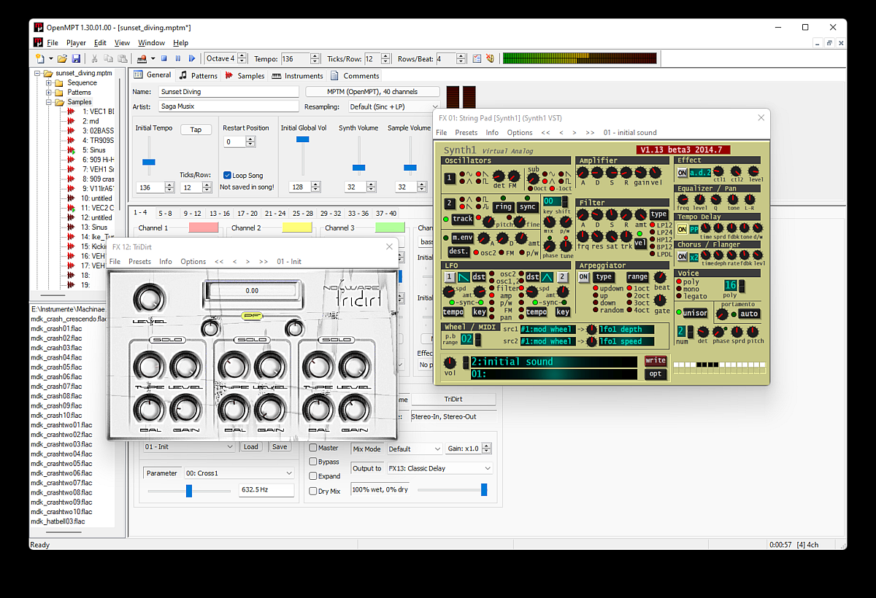Click the speaker MIDI setup toolbar icon
The height and width of the screenshot is (598, 876).
490,58
